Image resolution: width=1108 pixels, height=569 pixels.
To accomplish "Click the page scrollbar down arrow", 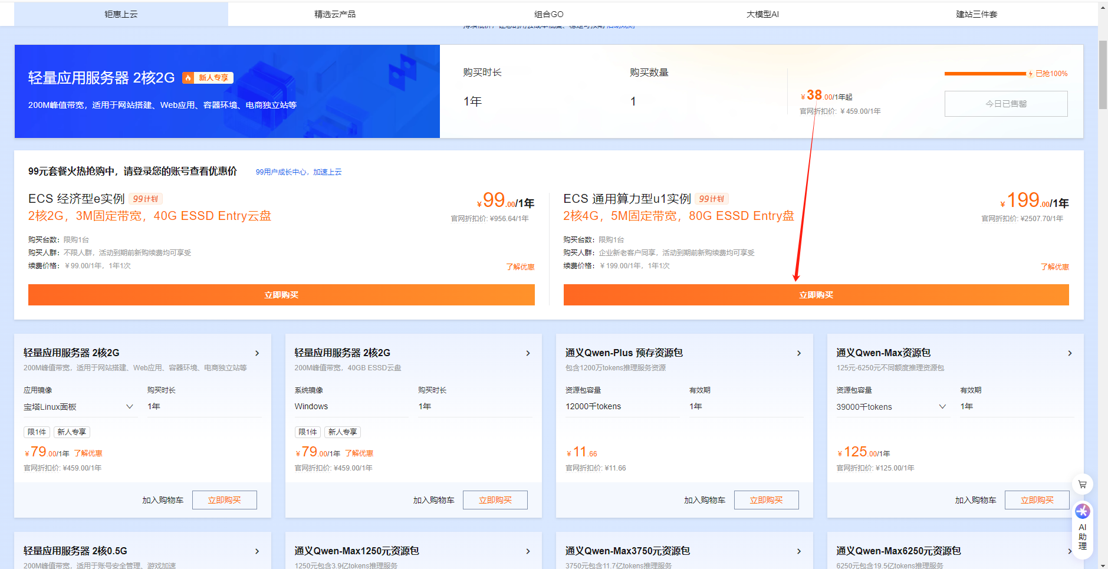I will coord(1104,565).
